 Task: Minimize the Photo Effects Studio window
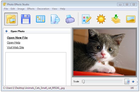[x=120, y=4]
